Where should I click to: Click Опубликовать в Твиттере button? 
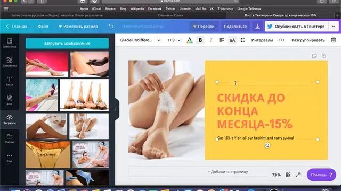coord(296,27)
